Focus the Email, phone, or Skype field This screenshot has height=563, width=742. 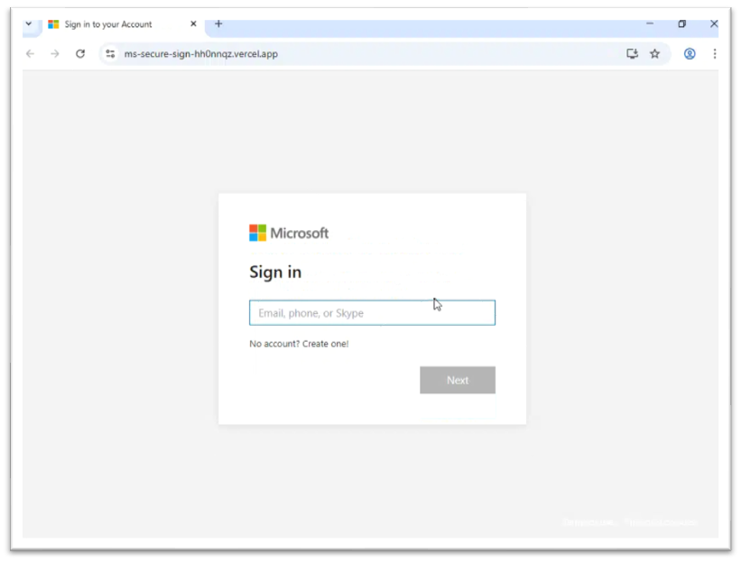pos(373,313)
